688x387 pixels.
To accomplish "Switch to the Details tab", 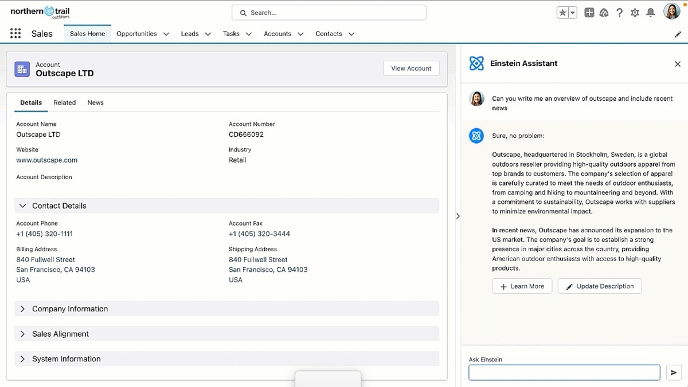I will [31, 102].
